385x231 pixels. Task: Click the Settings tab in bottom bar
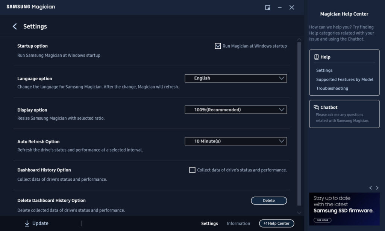click(x=209, y=223)
